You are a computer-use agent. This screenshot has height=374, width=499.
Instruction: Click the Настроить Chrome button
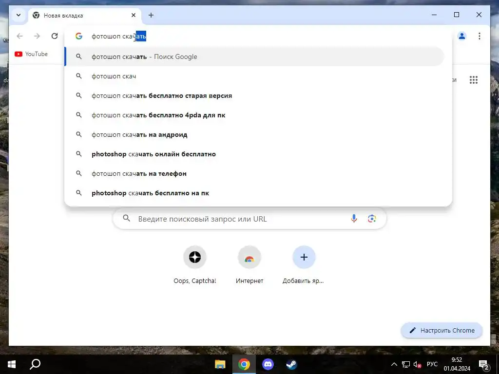pos(441,331)
